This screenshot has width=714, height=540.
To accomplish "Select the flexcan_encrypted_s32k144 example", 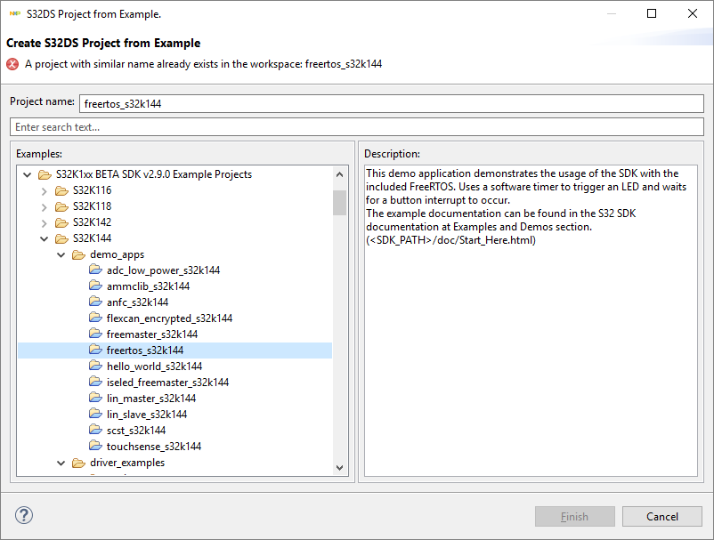I will [169, 318].
